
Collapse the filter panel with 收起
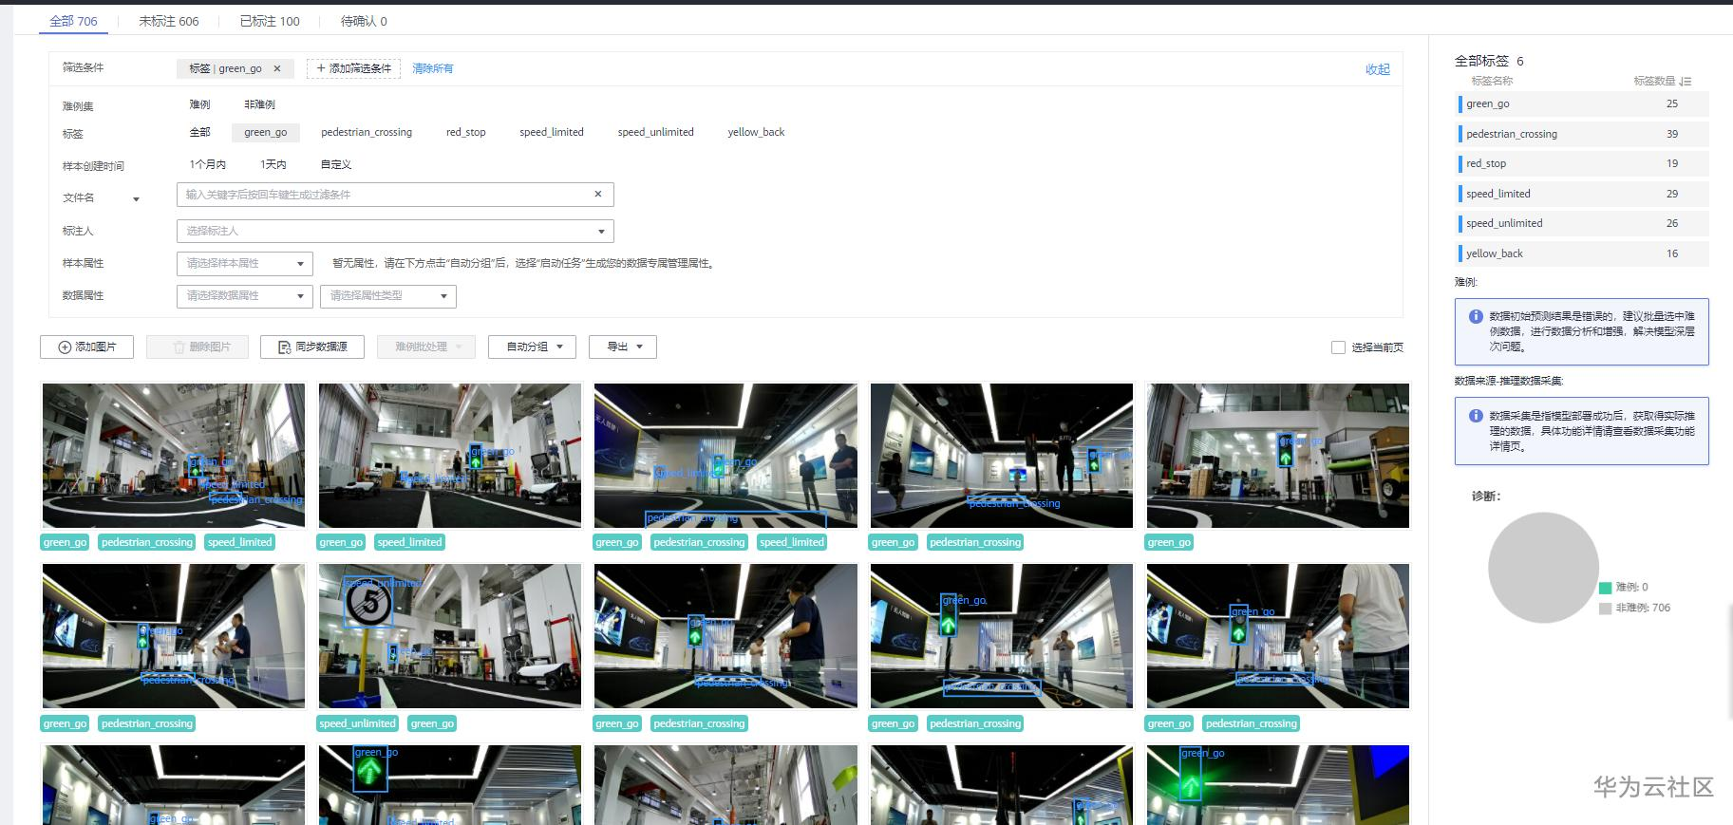(1378, 69)
